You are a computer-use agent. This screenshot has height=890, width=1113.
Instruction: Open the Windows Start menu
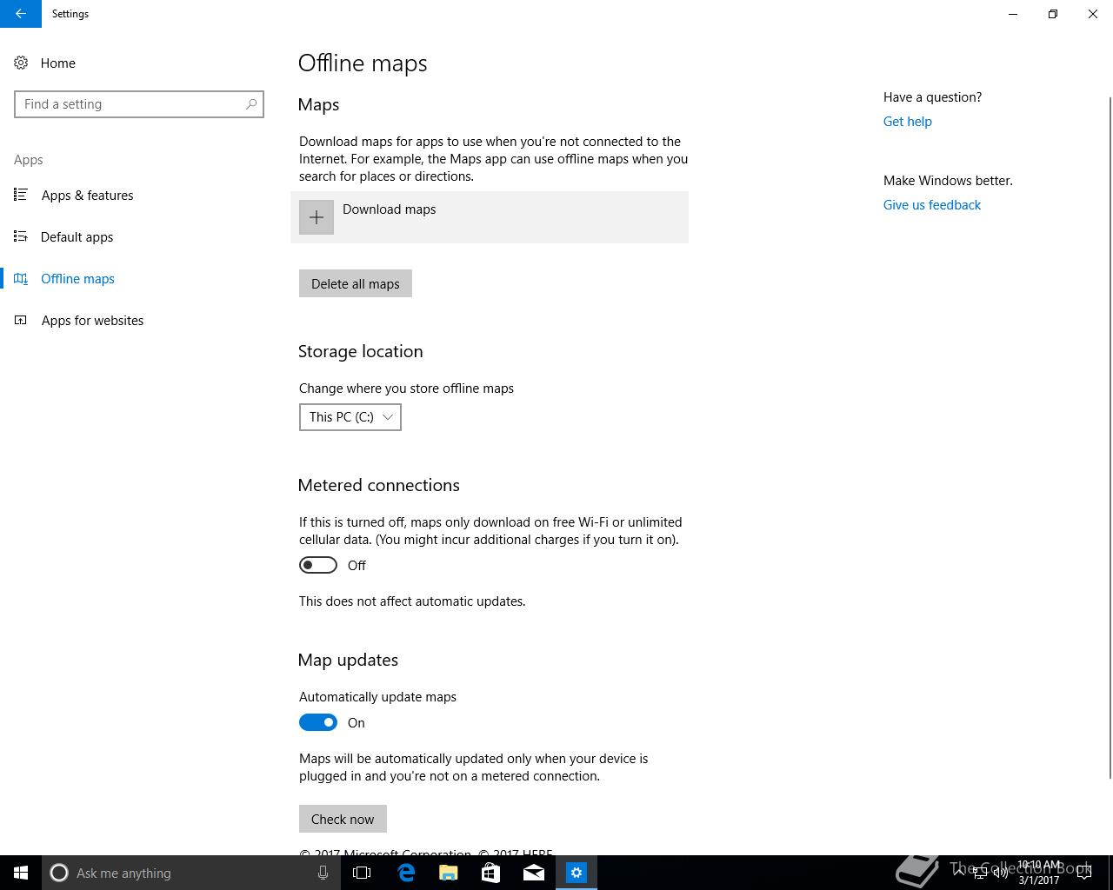pos(21,873)
